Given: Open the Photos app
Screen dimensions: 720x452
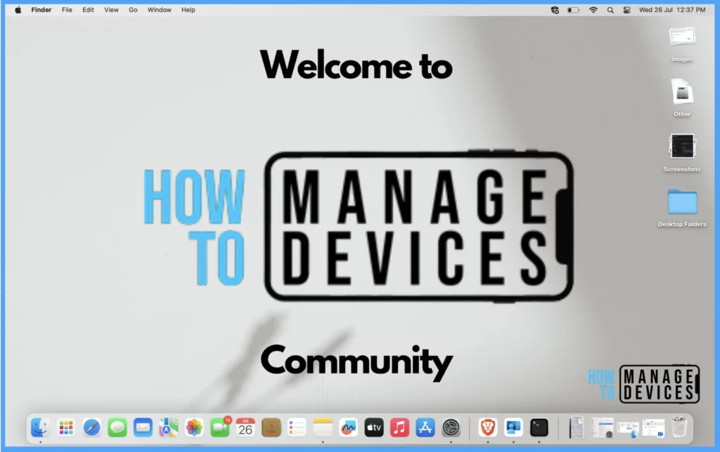Looking at the screenshot, I should point(194,427).
